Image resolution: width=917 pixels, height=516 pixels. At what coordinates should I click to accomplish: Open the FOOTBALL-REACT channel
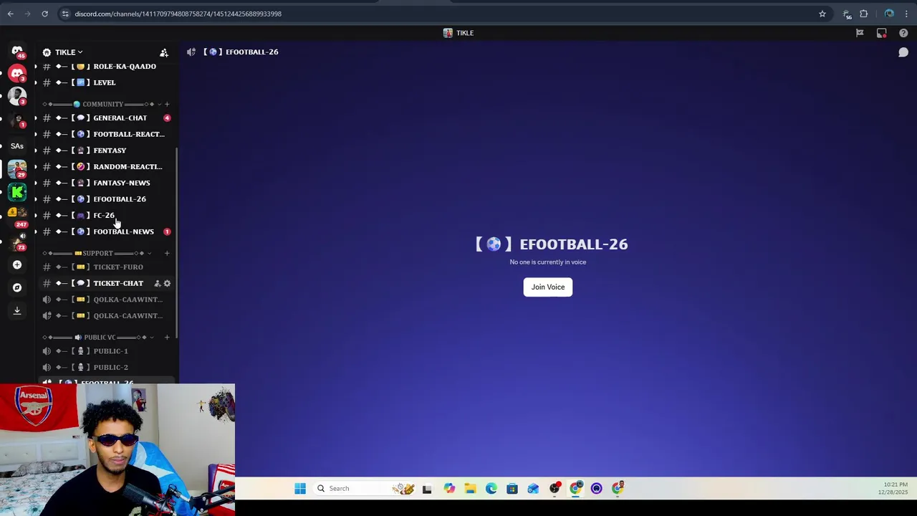click(x=106, y=134)
